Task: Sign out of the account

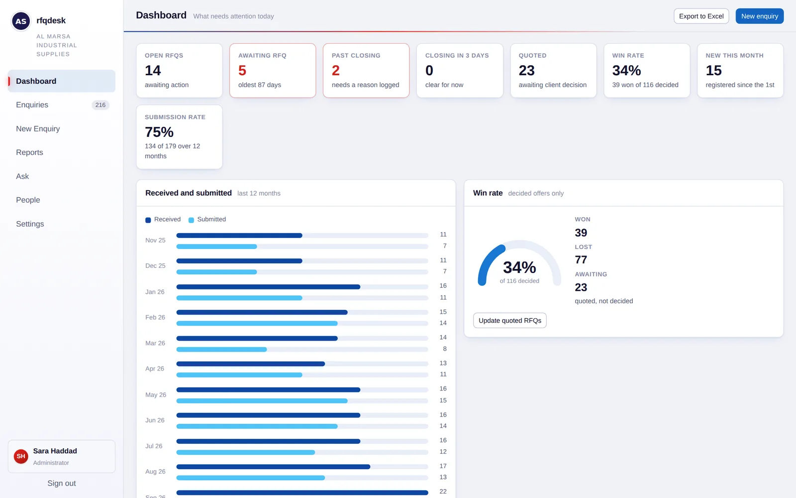Action: point(62,483)
